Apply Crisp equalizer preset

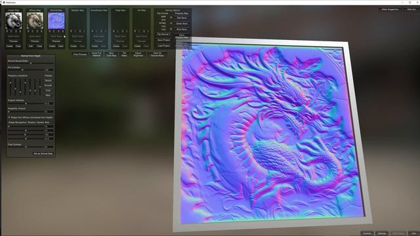coord(48,90)
